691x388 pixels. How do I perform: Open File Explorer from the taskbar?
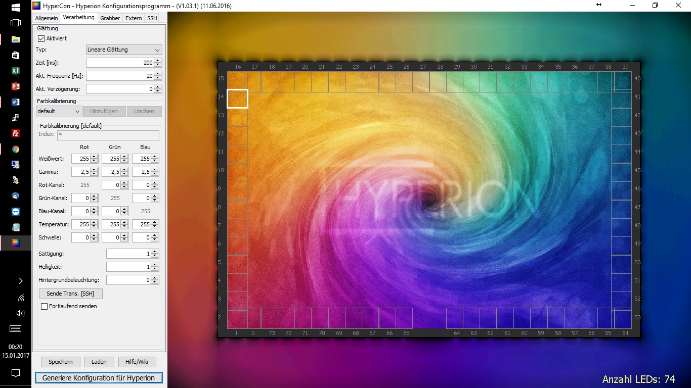(x=15, y=39)
